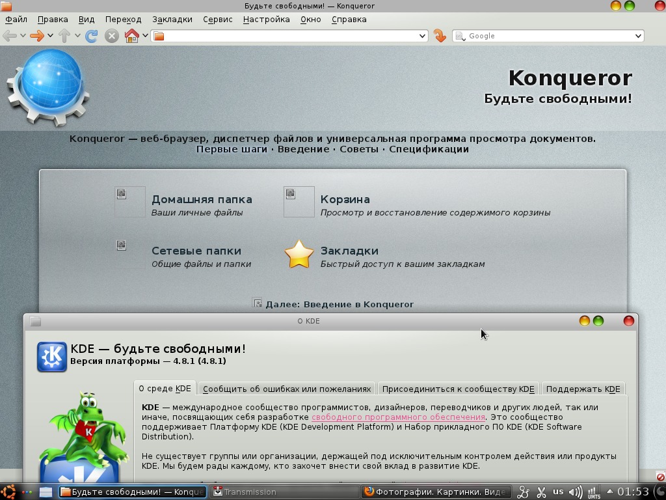Open the Закладки menu
Screen dimensions: 666x500
click(172, 20)
